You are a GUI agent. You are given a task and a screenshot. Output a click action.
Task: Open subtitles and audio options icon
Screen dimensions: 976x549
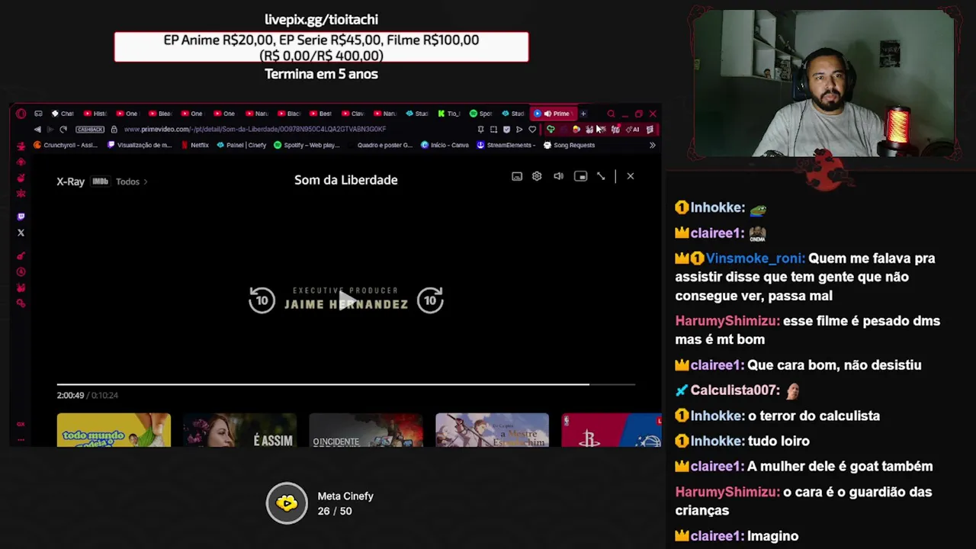(x=517, y=176)
